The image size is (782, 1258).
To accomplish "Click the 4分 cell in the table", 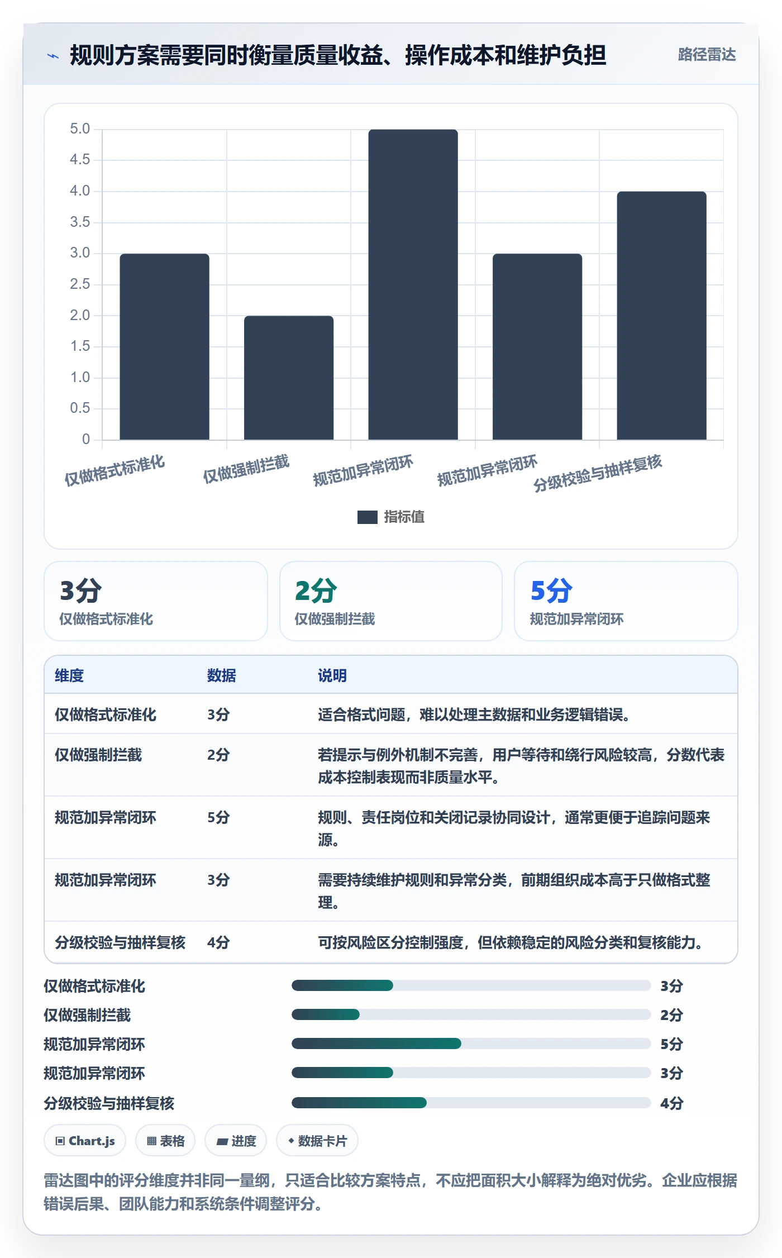I will tap(218, 942).
